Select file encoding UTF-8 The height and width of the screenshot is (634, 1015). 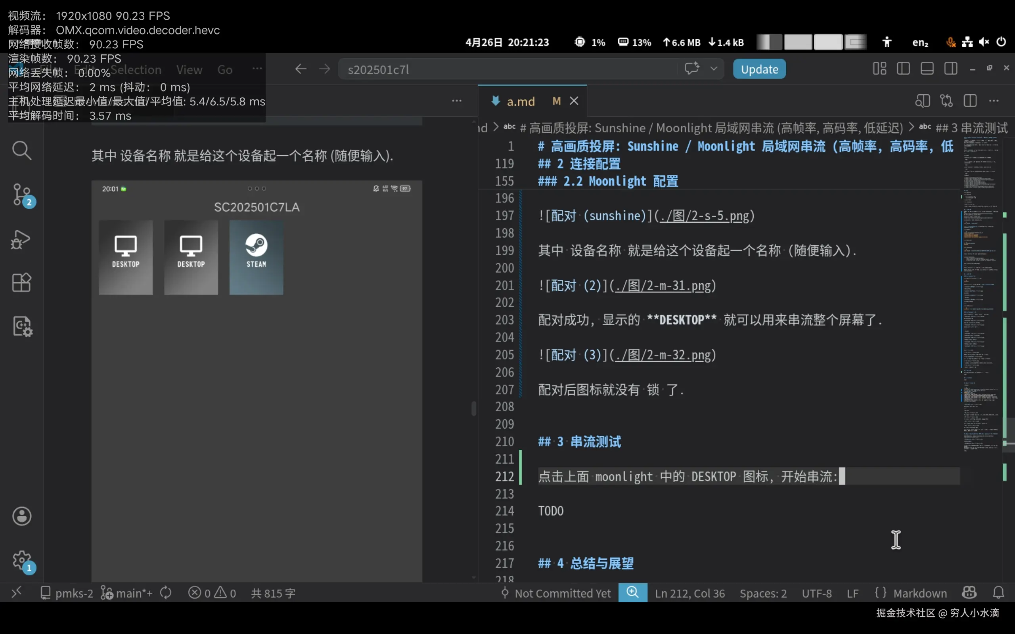coord(817,593)
